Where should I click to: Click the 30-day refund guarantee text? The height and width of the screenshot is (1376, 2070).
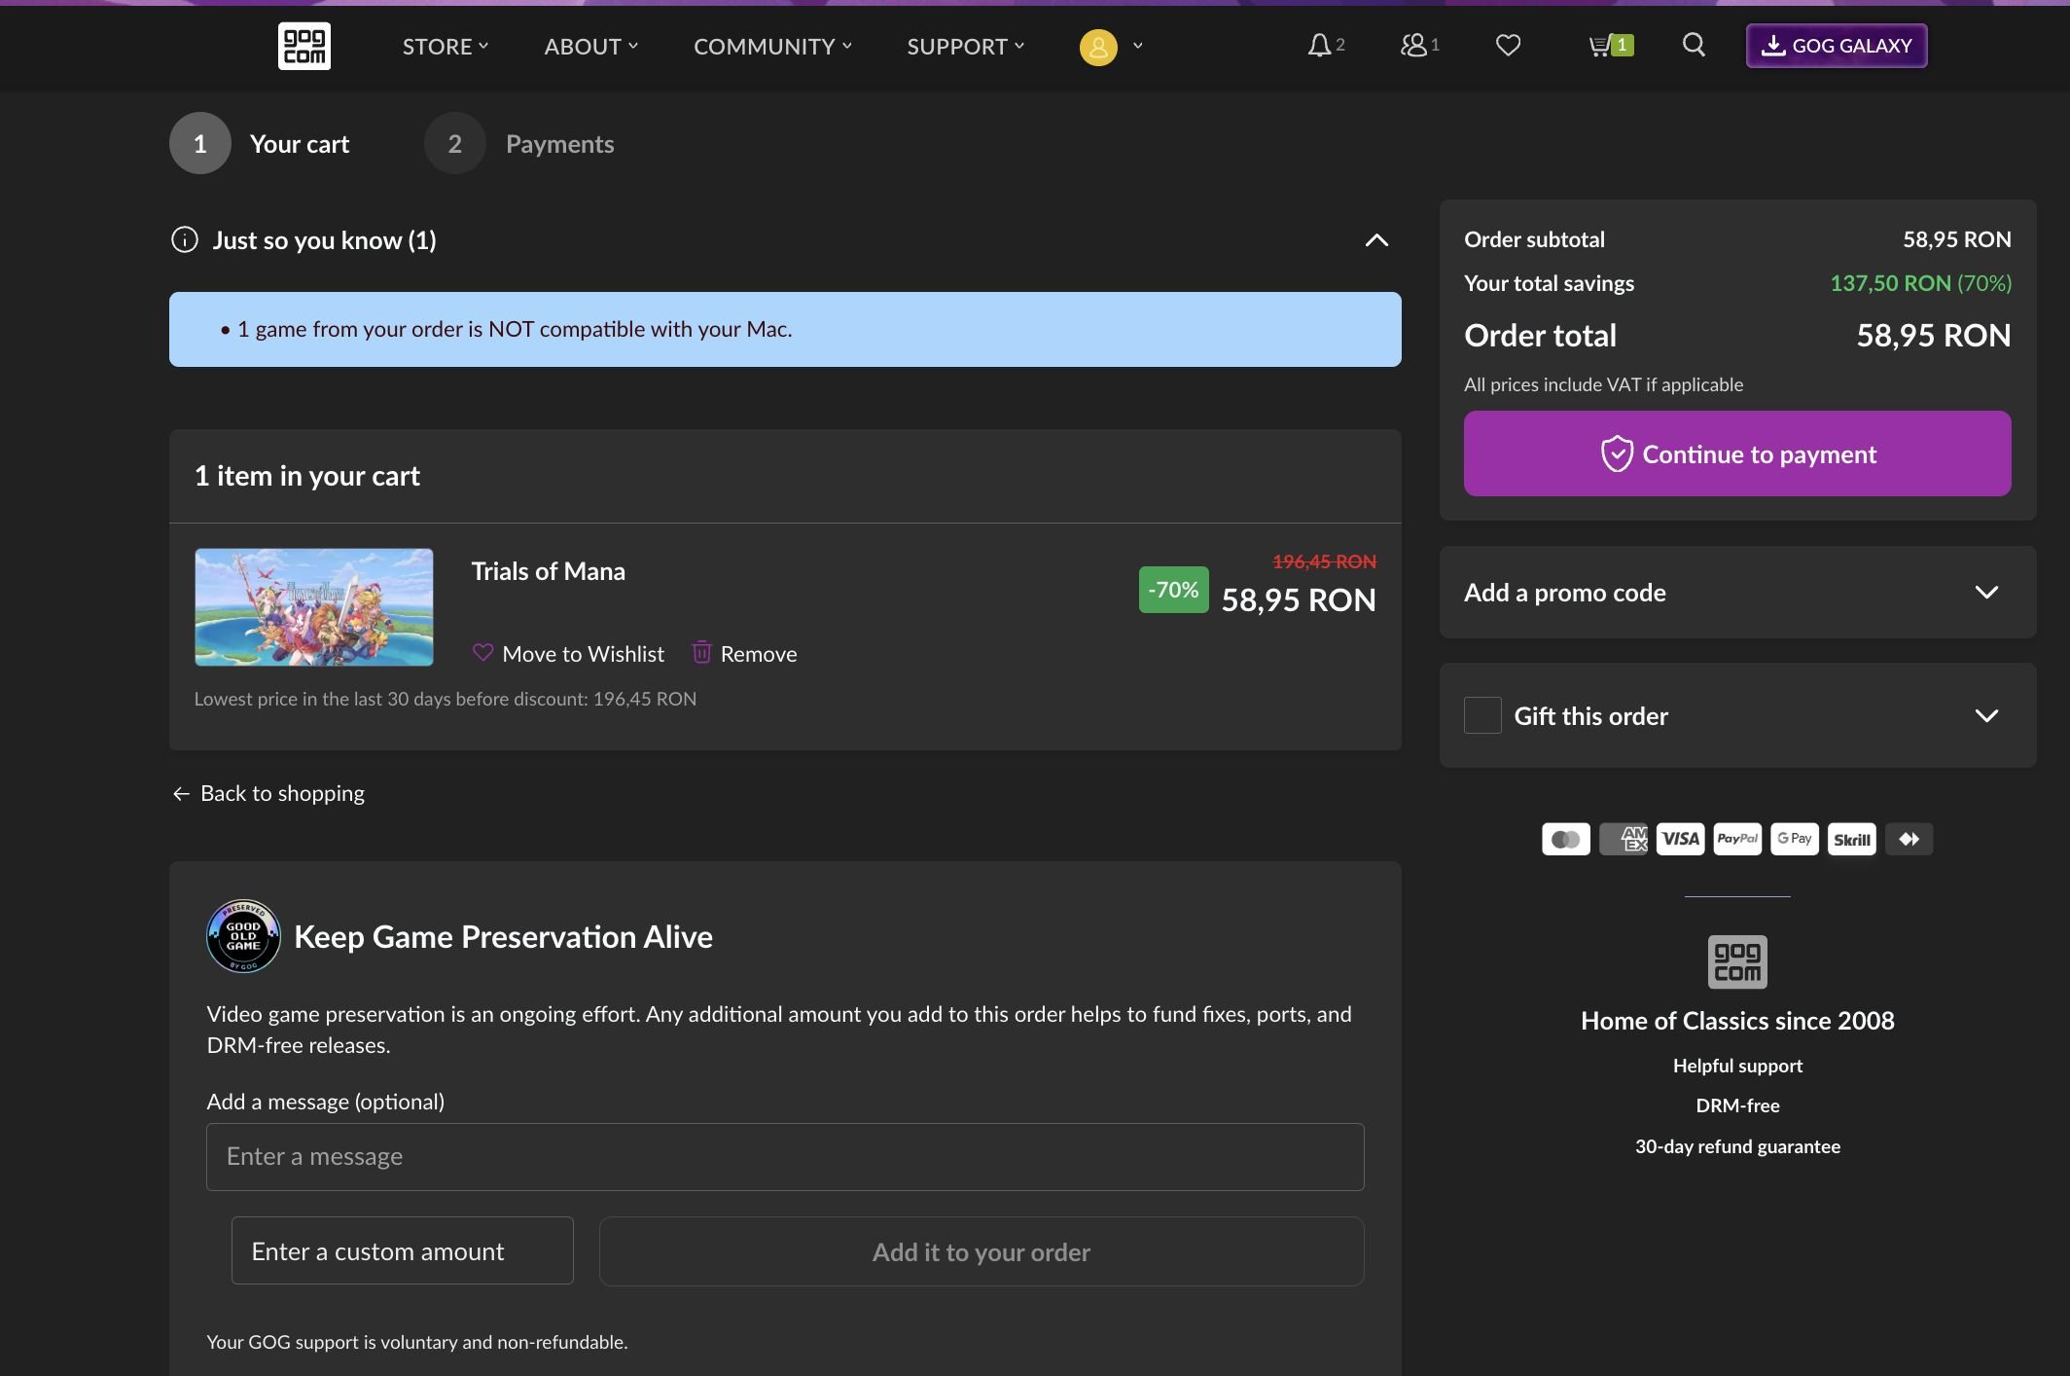click(1737, 1146)
